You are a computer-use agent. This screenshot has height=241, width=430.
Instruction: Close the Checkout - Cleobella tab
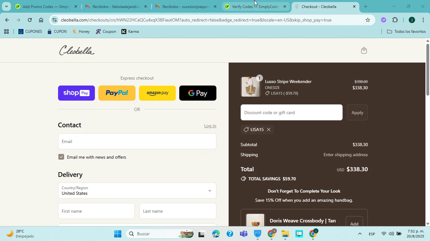(x=354, y=6)
